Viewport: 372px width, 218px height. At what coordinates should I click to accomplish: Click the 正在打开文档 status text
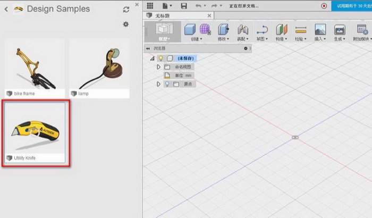pos(243,6)
